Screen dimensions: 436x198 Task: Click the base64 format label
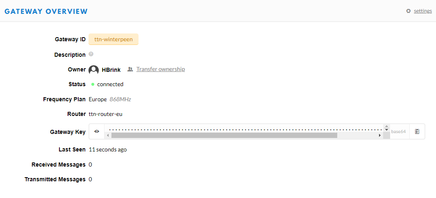398,131
